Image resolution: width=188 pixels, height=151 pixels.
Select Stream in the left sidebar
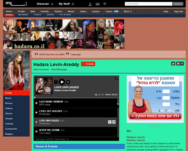[x=16, y=119]
